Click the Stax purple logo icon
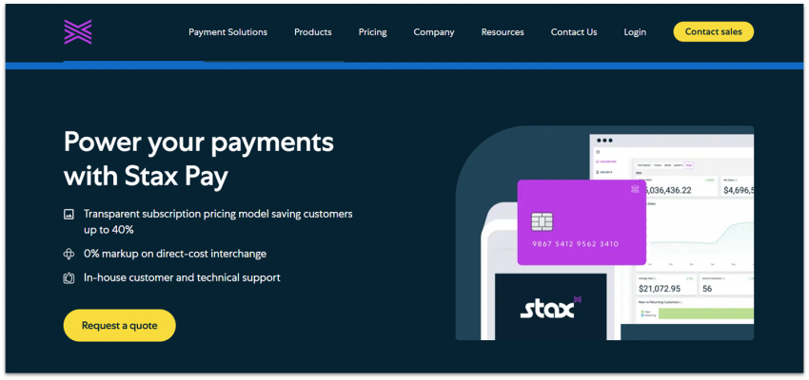Image resolution: width=809 pixels, height=380 pixels. tap(78, 32)
